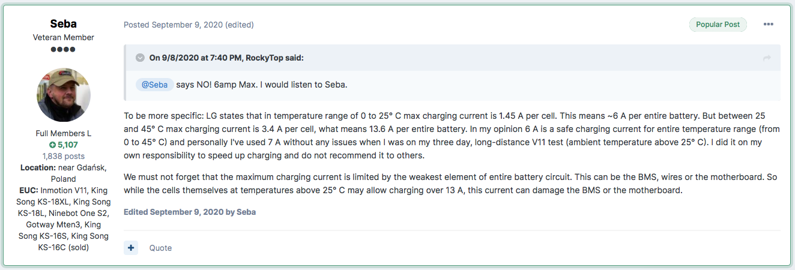This screenshot has width=795, height=270.
Task: Open the quote header "RockyTop said" link
Action: (x=226, y=58)
